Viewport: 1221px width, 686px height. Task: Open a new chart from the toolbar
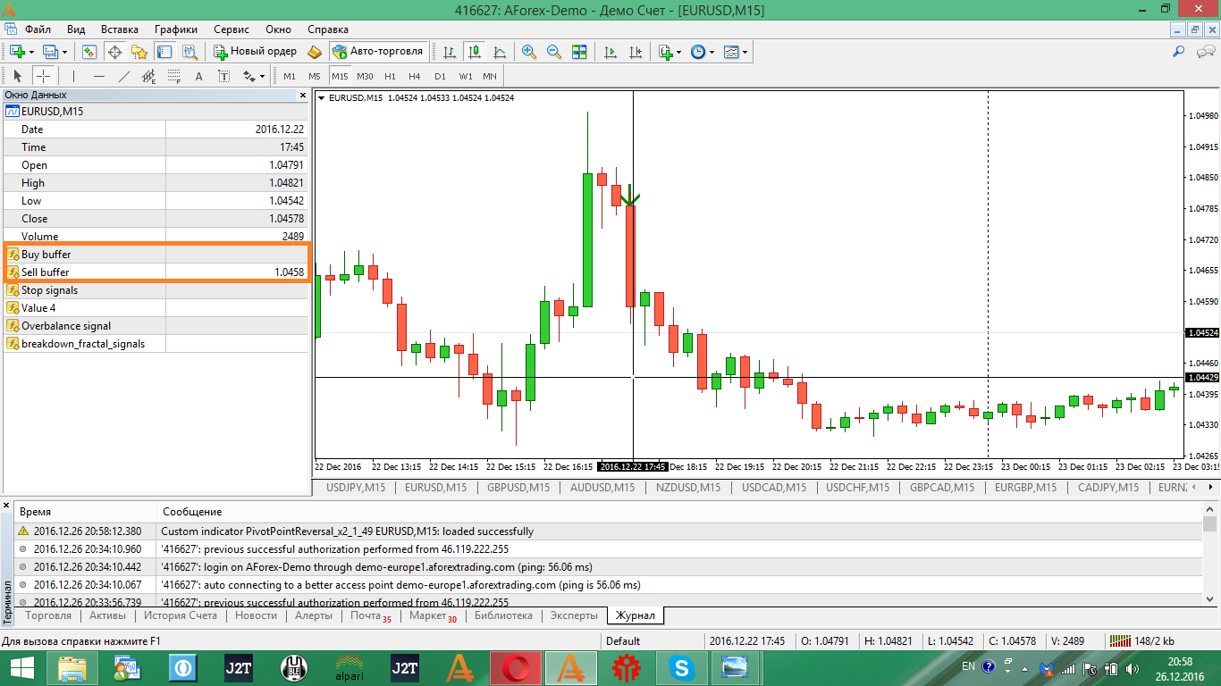[17, 52]
